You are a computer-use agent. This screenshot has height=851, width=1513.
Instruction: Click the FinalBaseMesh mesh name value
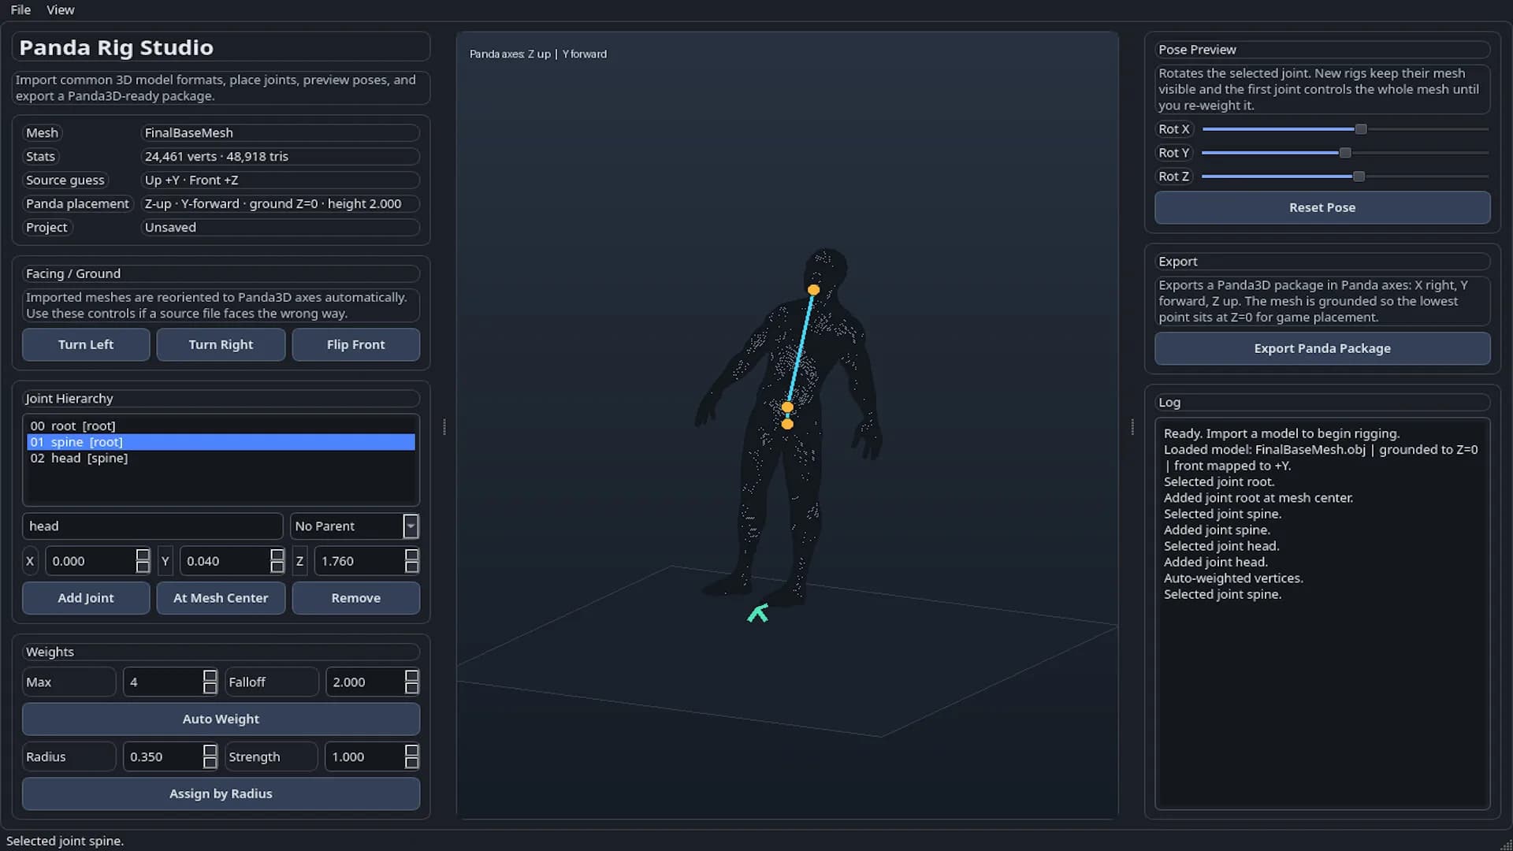tap(280, 133)
